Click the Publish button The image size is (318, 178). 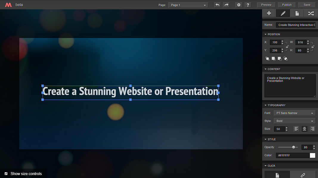287,5
